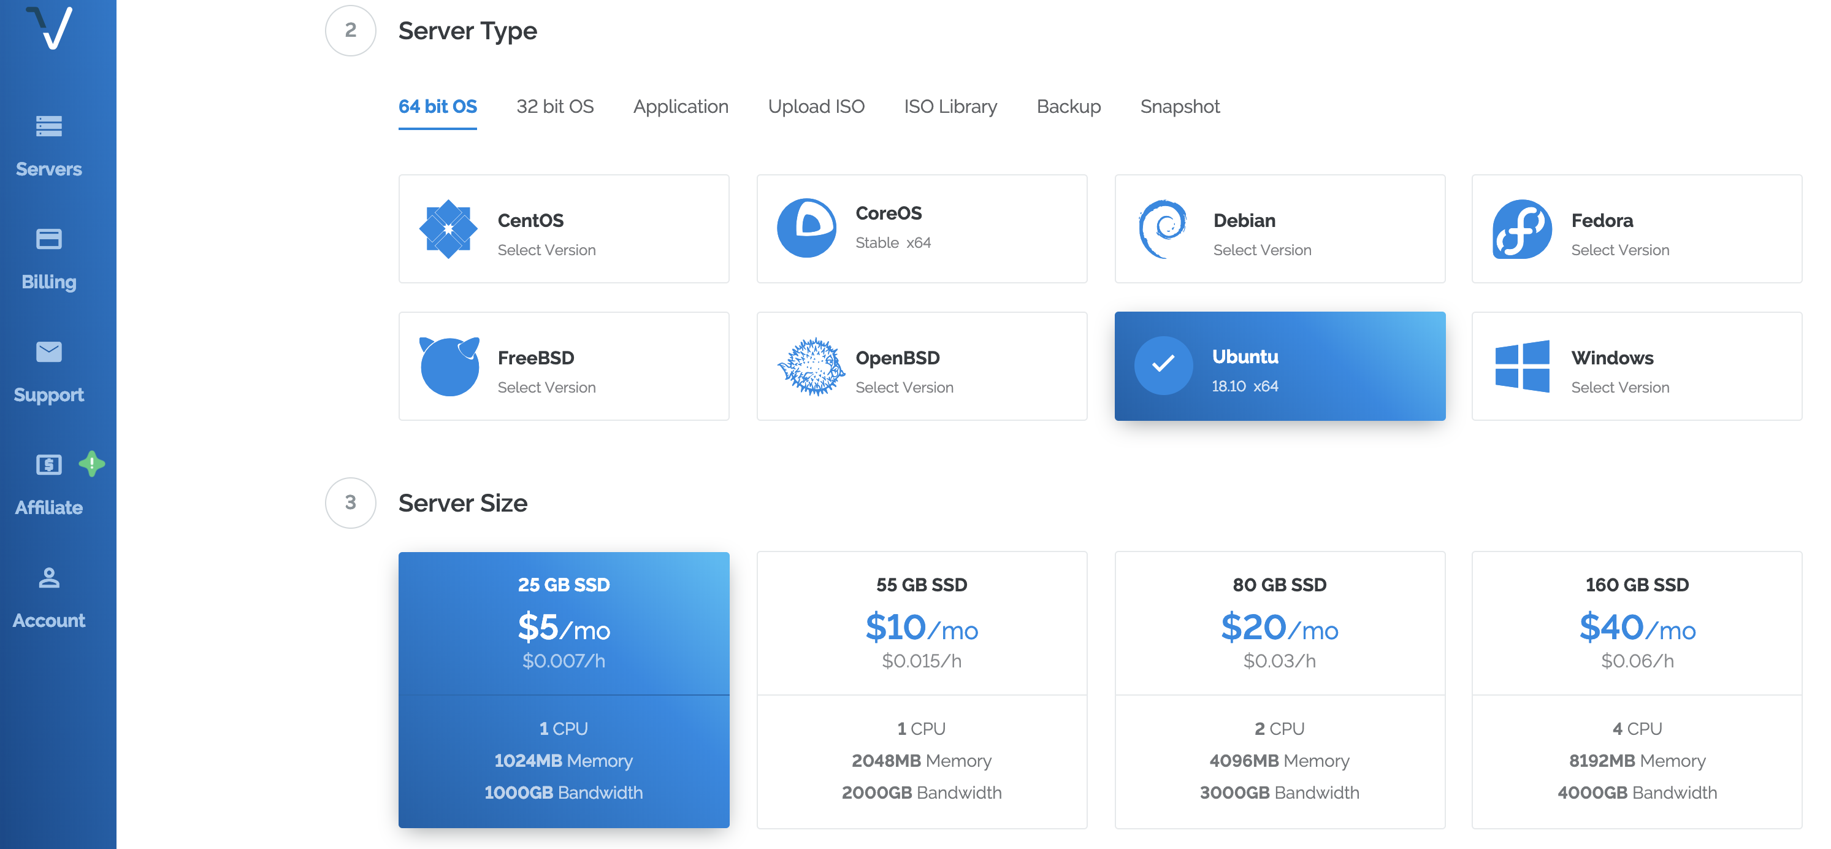The image size is (1831, 849).
Task: Open the ISO Library tab
Action: (950, 107)
